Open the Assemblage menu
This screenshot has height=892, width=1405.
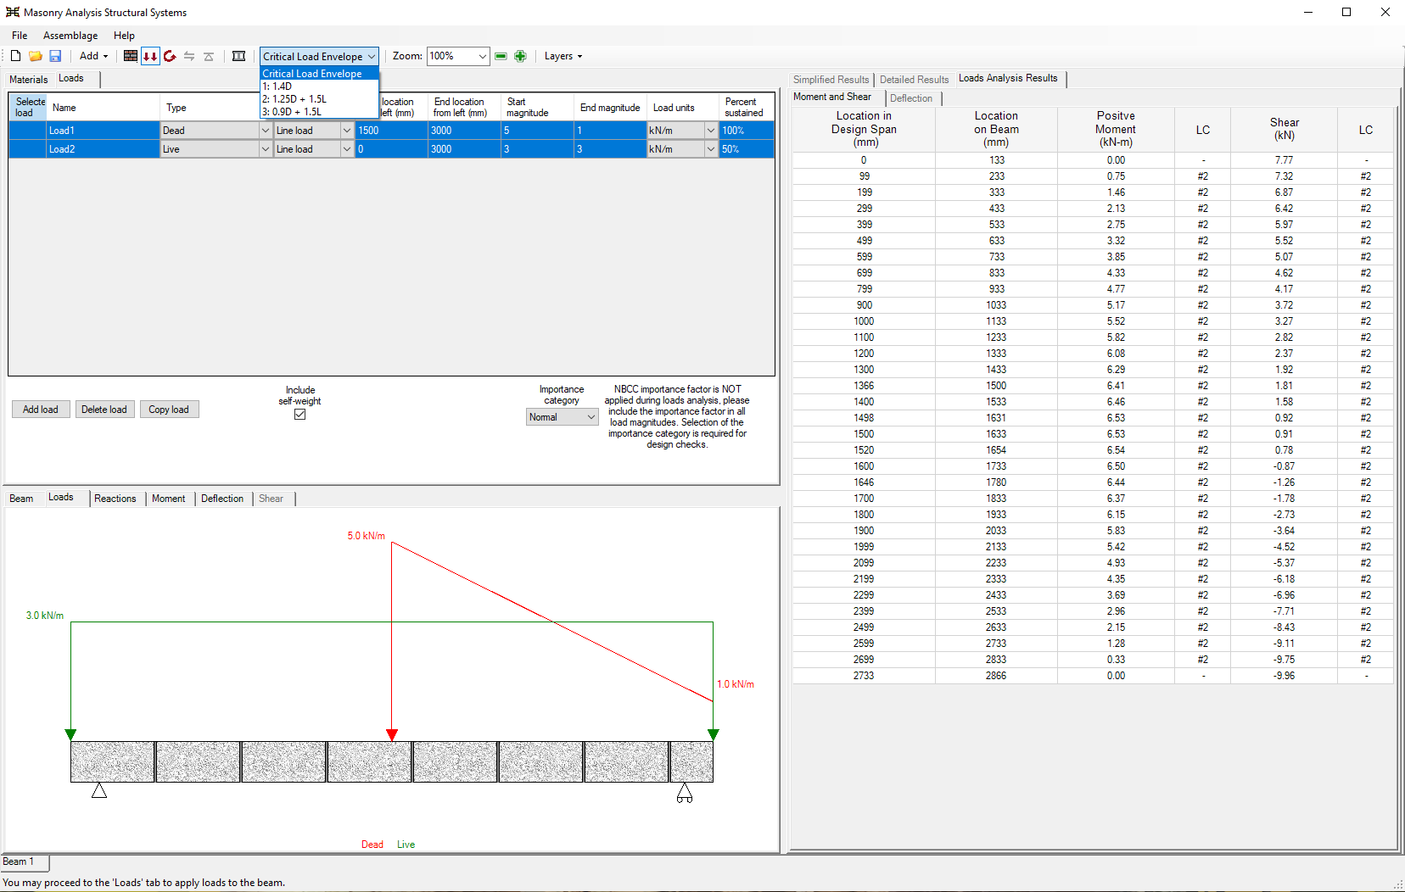click(70, 36)
